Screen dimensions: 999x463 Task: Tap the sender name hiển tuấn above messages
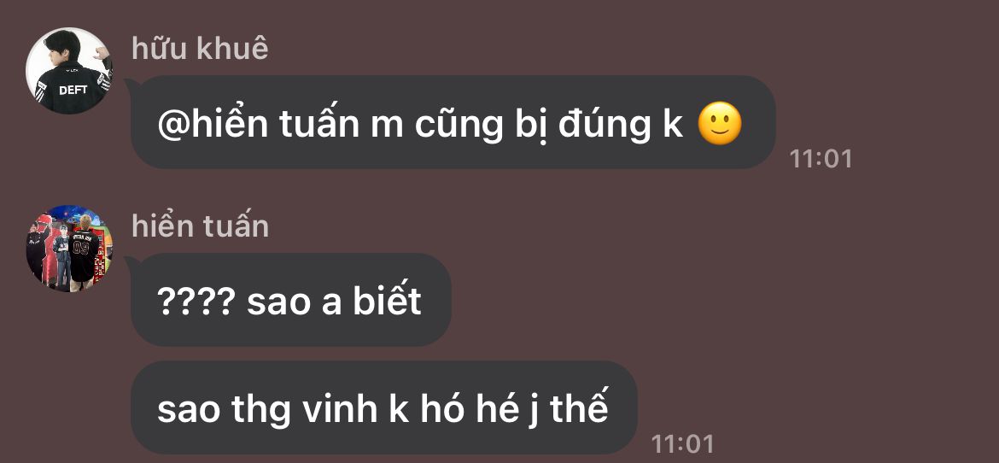200,226
